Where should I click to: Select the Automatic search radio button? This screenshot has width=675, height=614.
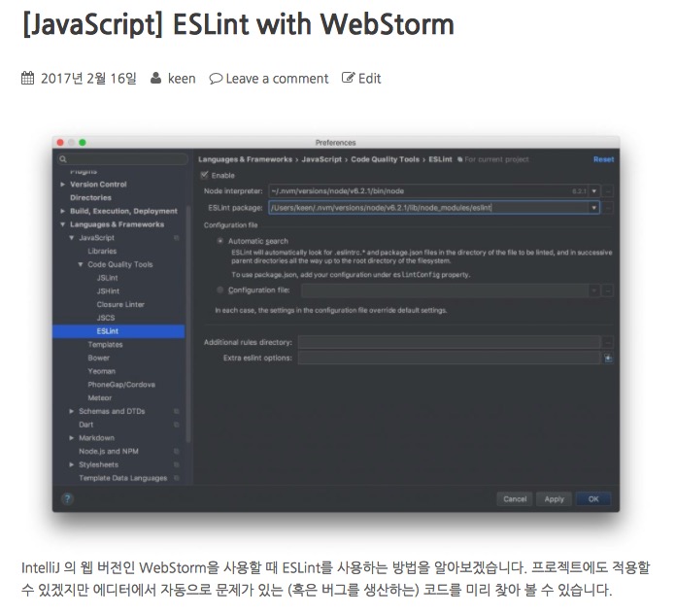click(x=219, y=241)
